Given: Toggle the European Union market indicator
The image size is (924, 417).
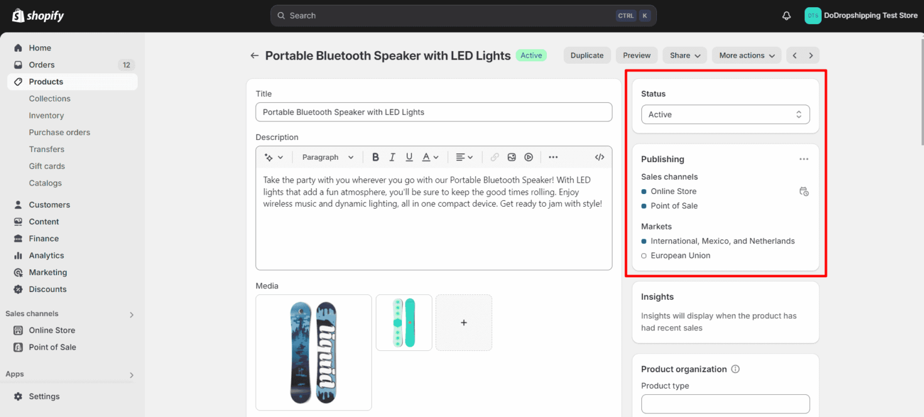Looking at the screenshot, I should [x=644, y=255].
